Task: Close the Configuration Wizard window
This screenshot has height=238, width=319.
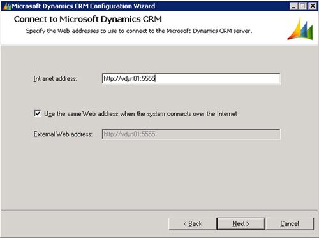Action: click(x=313, y=6)
